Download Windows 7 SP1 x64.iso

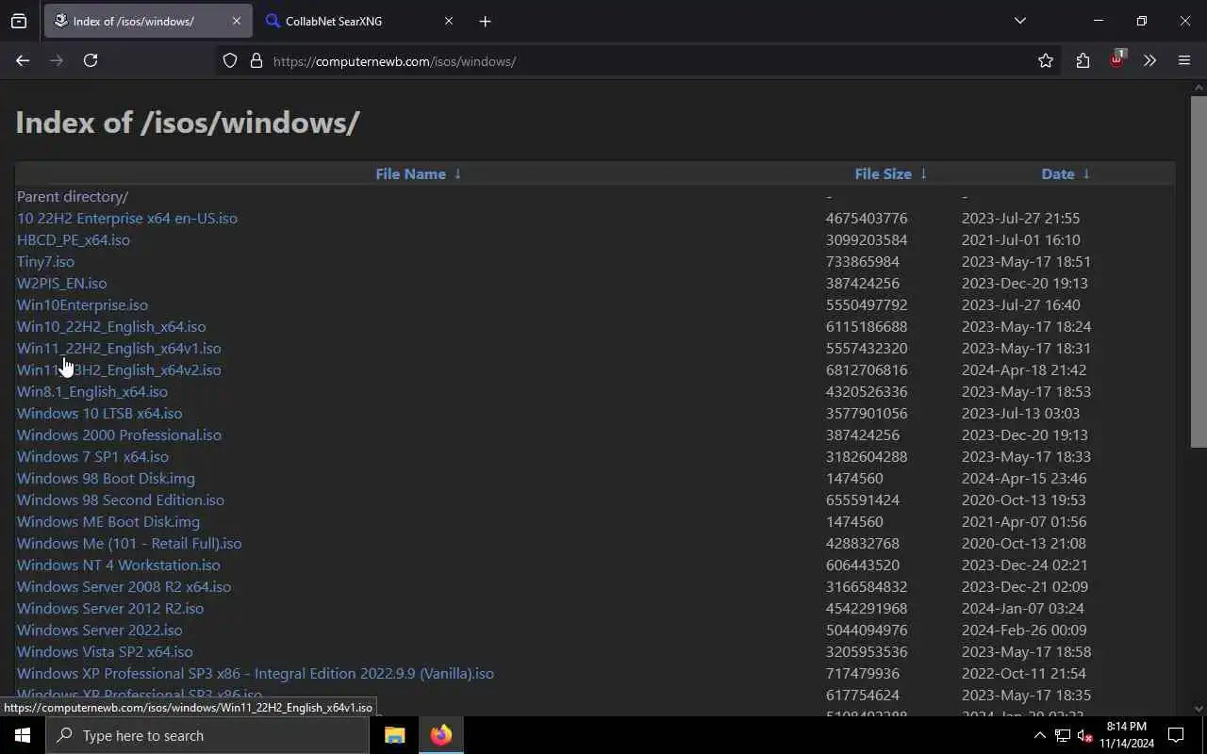pyautogui.click(x=92, y=456)
